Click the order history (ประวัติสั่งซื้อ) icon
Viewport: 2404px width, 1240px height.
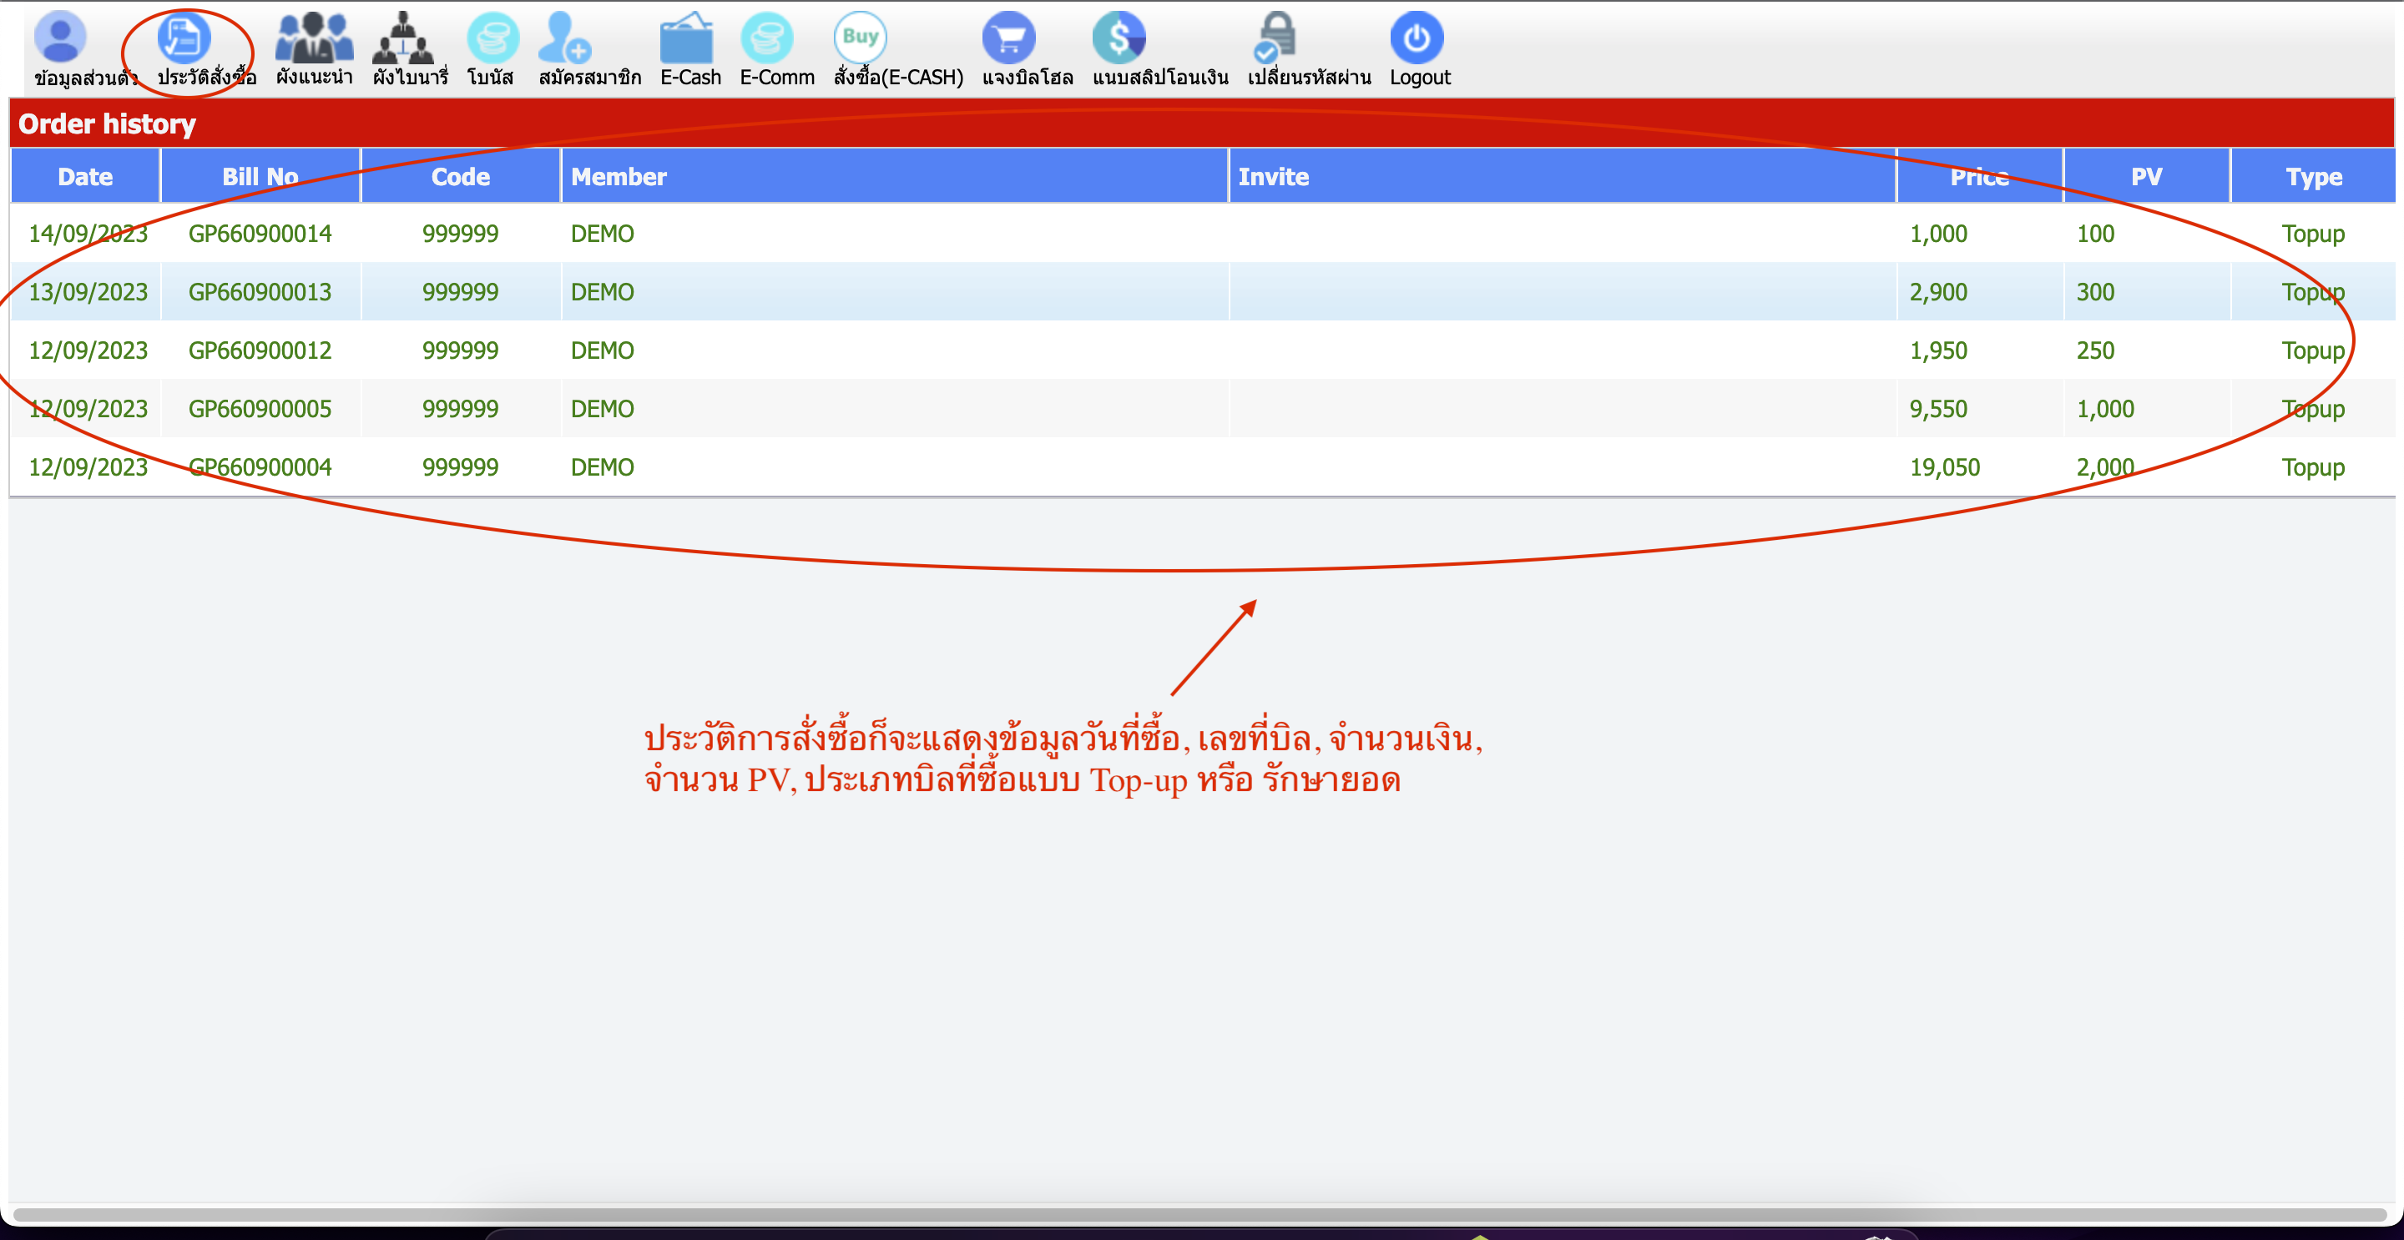(x=184, y=38)
